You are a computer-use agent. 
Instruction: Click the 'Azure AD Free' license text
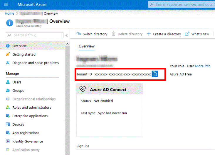(x=181, y=74)
